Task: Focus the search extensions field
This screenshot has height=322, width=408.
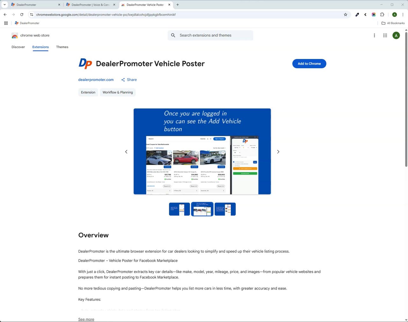Action: coord(210,35)
